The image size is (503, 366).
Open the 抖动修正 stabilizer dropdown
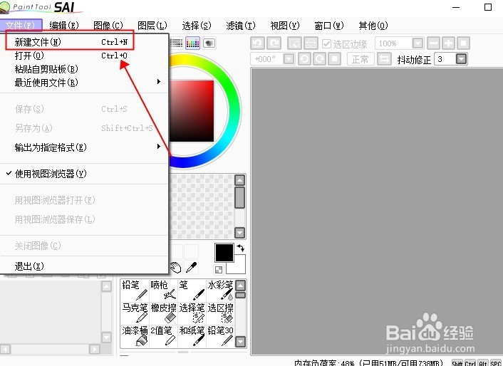(x=461, y=59)
